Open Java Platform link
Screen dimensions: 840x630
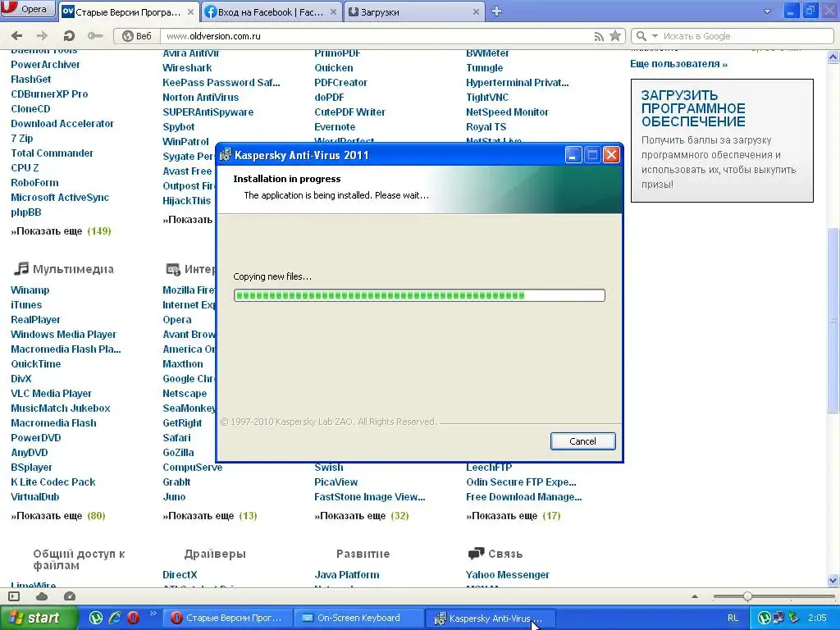tap(347, 575)
